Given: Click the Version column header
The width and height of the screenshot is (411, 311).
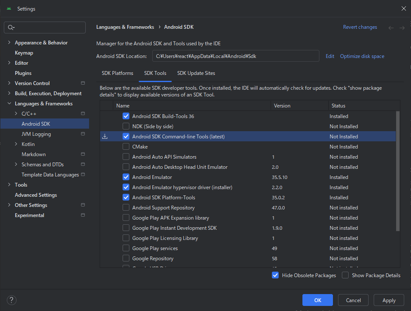Looking at the screenshot, I should [x=299, y=106].
